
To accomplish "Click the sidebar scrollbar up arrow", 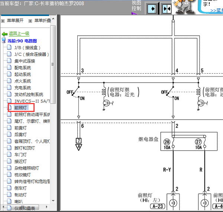I will pyautogui.click(x=53, y=19).
